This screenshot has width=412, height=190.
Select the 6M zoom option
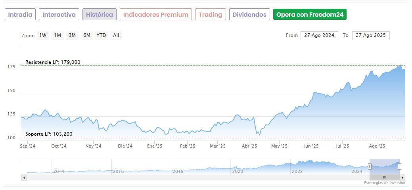coord(86,35)
